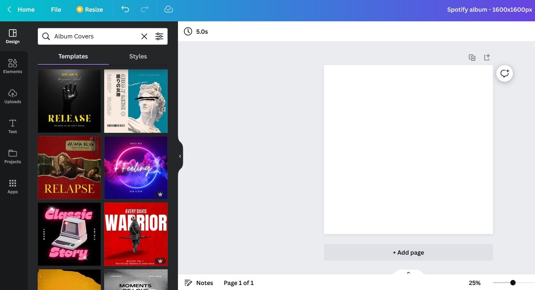Collapse the side panel with arrow handle
Viewport: 535px width, 290px height.
tap(180, 156)
